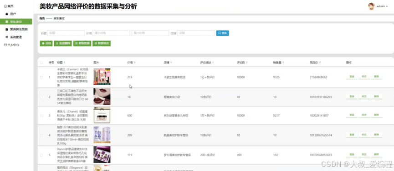
Task: Click the blue 查询 search button
Action: tap(222, 33)
